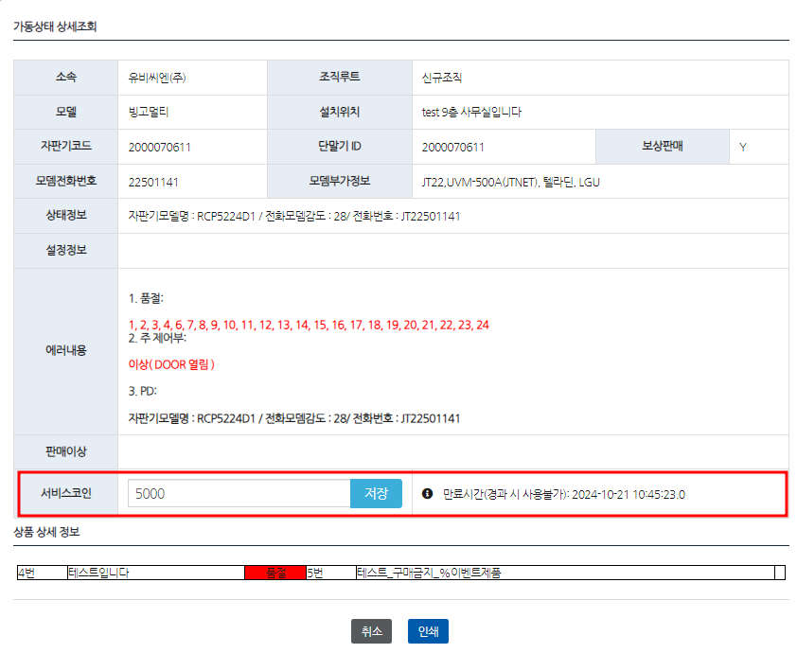Screen dimensions: 797x671
Task: Click the 취소 cancel button
Action: [x=371, y=630]
